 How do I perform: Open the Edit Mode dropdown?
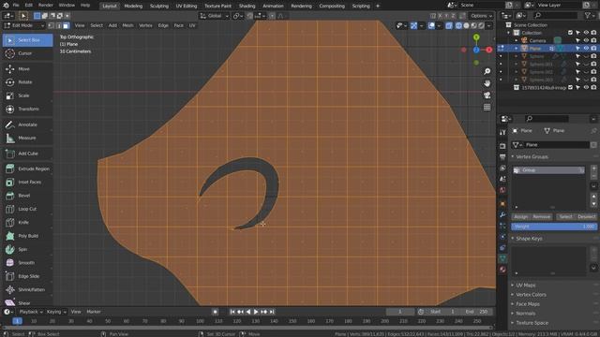click(x=24, y=25)
